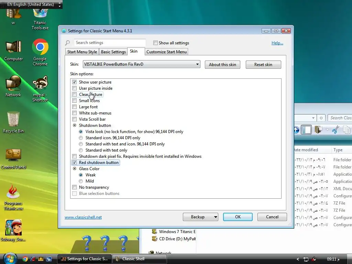Screen dimensions: 352x264
Task: Open the Help... link
Action: [277, 43]
